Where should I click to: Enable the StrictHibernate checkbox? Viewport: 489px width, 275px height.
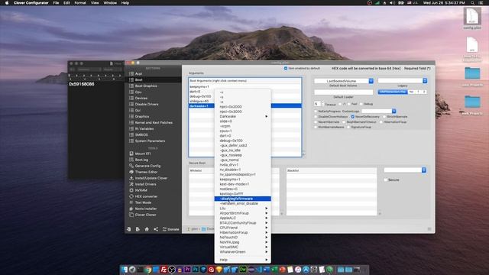point(384,117)
